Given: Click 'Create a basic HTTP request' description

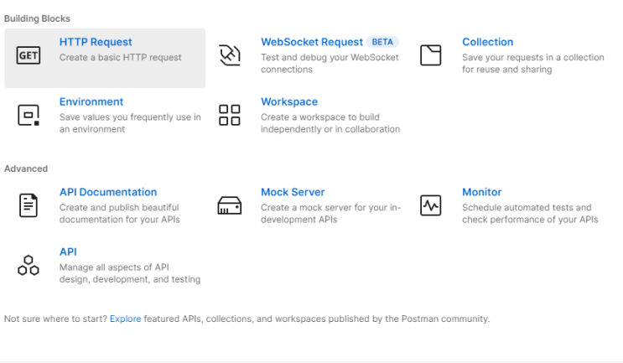Looking at the screenshot, I should point(121,58).
